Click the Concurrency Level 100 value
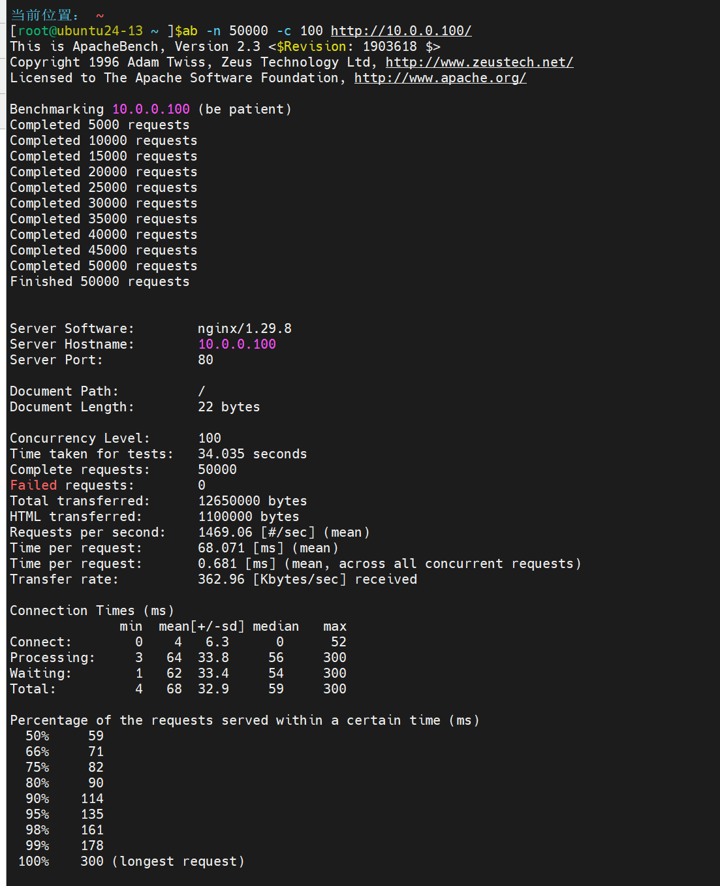720x886 pixels. click(x=210, y=438)
